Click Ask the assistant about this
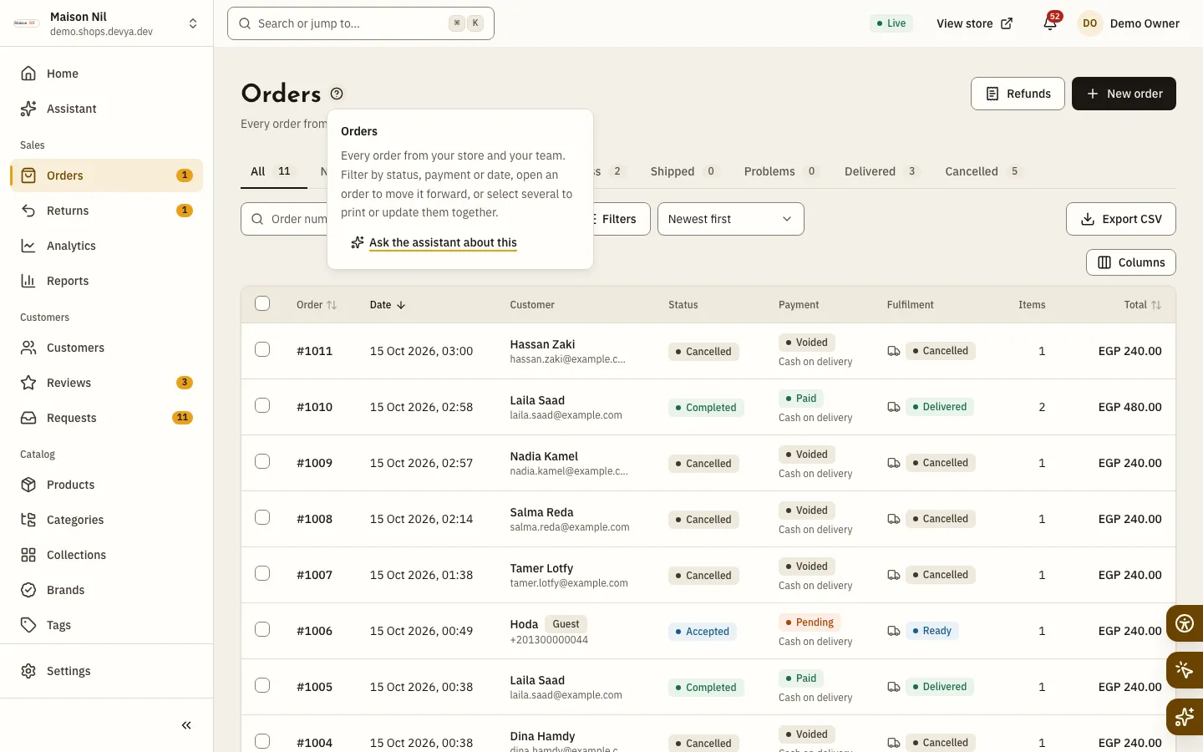The image size is (1203, 752). [x=443, y=242]
